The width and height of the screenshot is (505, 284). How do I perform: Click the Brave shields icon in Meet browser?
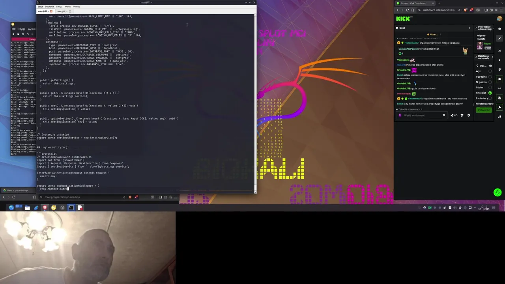point(130,197)
